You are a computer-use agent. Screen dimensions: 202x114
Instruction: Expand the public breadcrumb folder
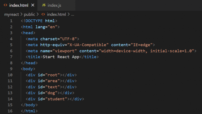tap(29, 14)
